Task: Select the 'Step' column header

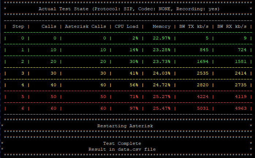Action: 18,26
